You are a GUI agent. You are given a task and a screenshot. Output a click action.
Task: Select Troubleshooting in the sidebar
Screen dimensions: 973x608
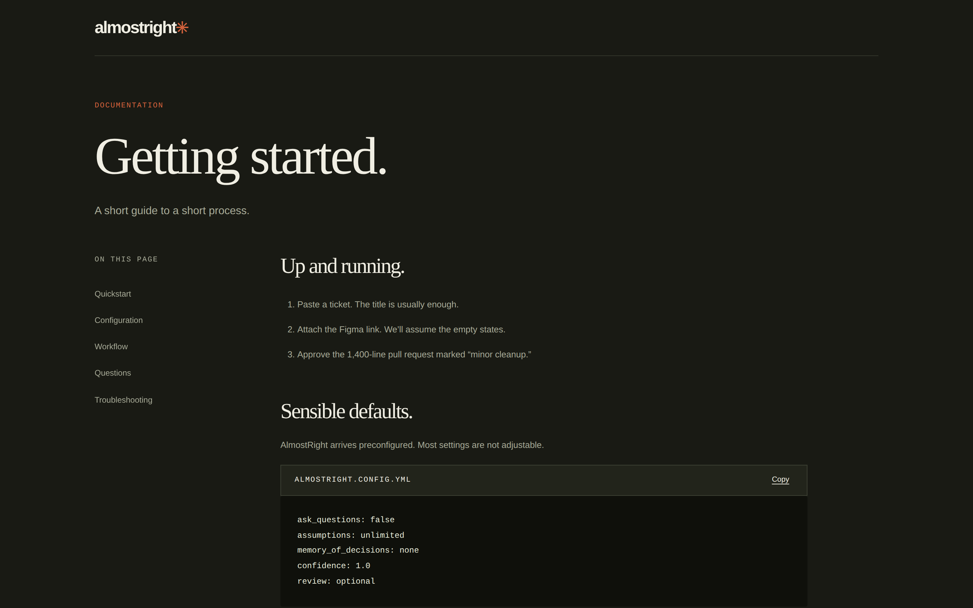click(x=123, y=400)
